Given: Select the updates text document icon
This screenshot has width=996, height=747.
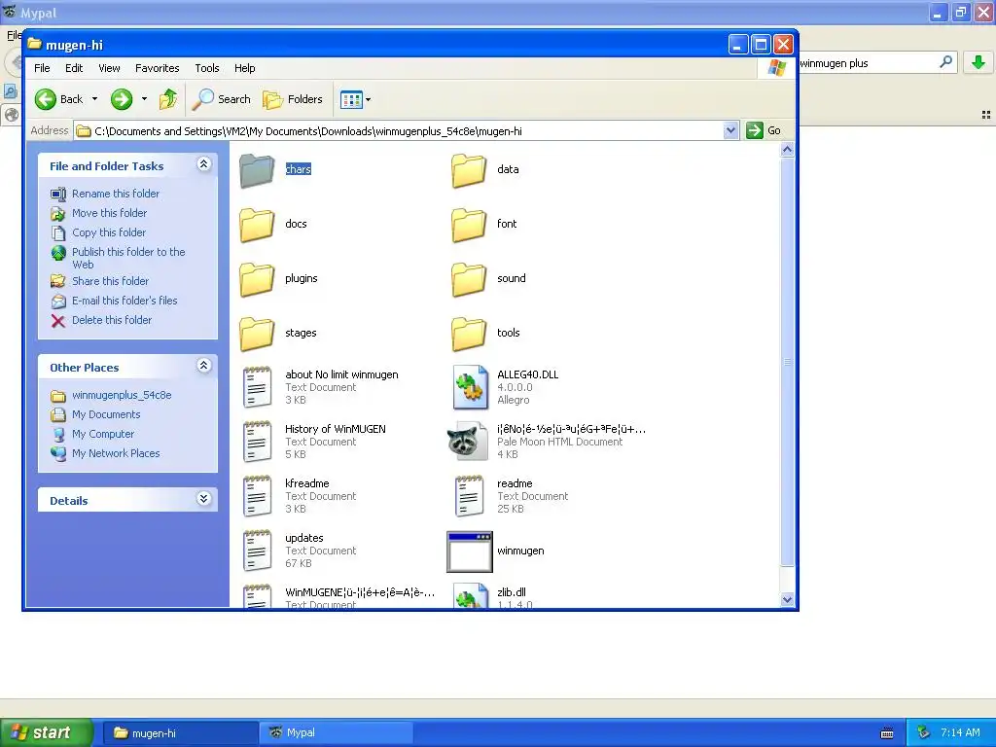Looking at the screenshot, I should click(257, 551).
